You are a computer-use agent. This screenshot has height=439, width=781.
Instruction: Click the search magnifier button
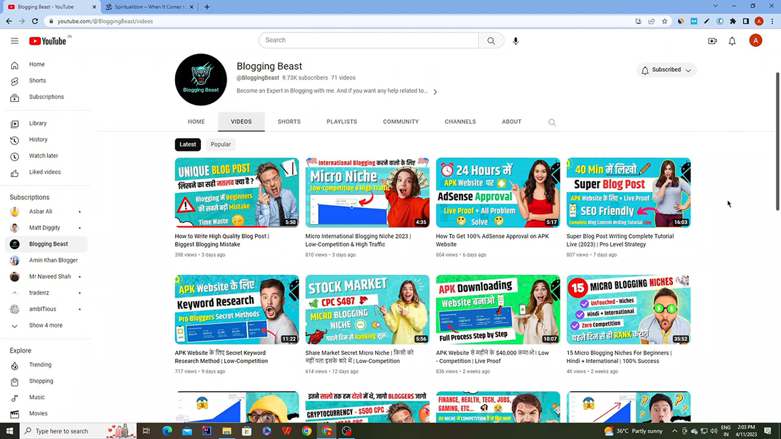click(491, 41)
